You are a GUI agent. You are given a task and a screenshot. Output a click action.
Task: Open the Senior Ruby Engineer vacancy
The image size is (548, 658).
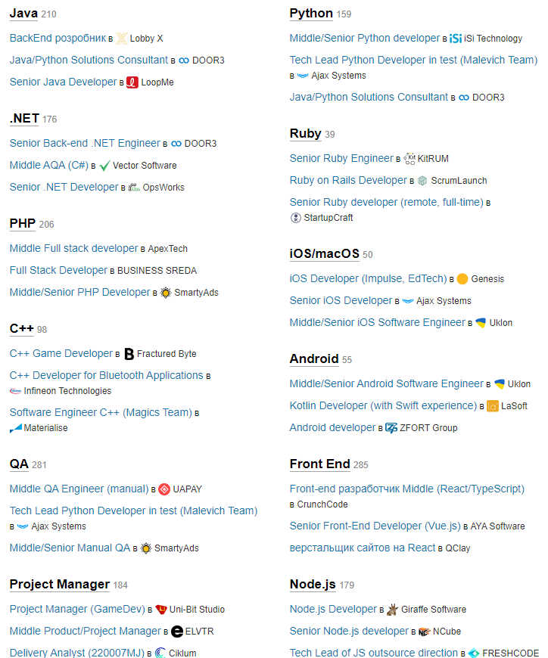point(341,158)
